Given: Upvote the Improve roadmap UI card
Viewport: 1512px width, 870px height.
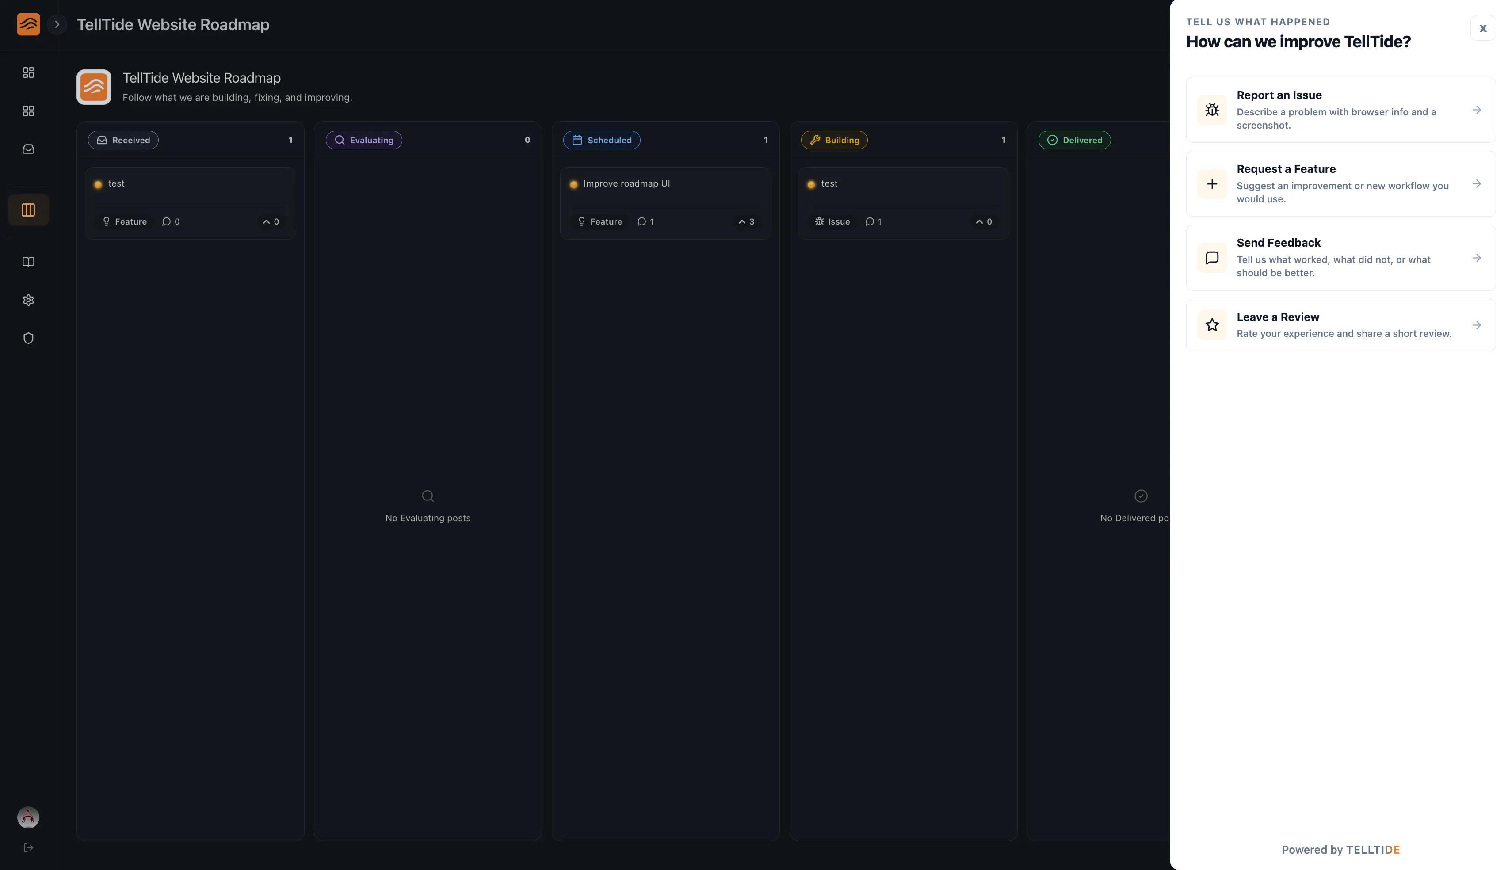Looking at the screenshot, I should [746, 221].
